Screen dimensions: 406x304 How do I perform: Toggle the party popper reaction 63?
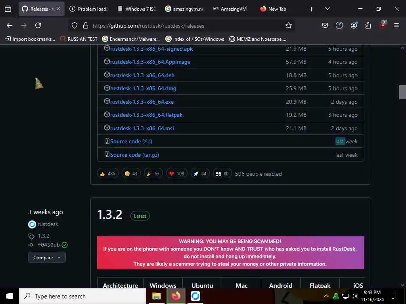[x=153, y=174]
